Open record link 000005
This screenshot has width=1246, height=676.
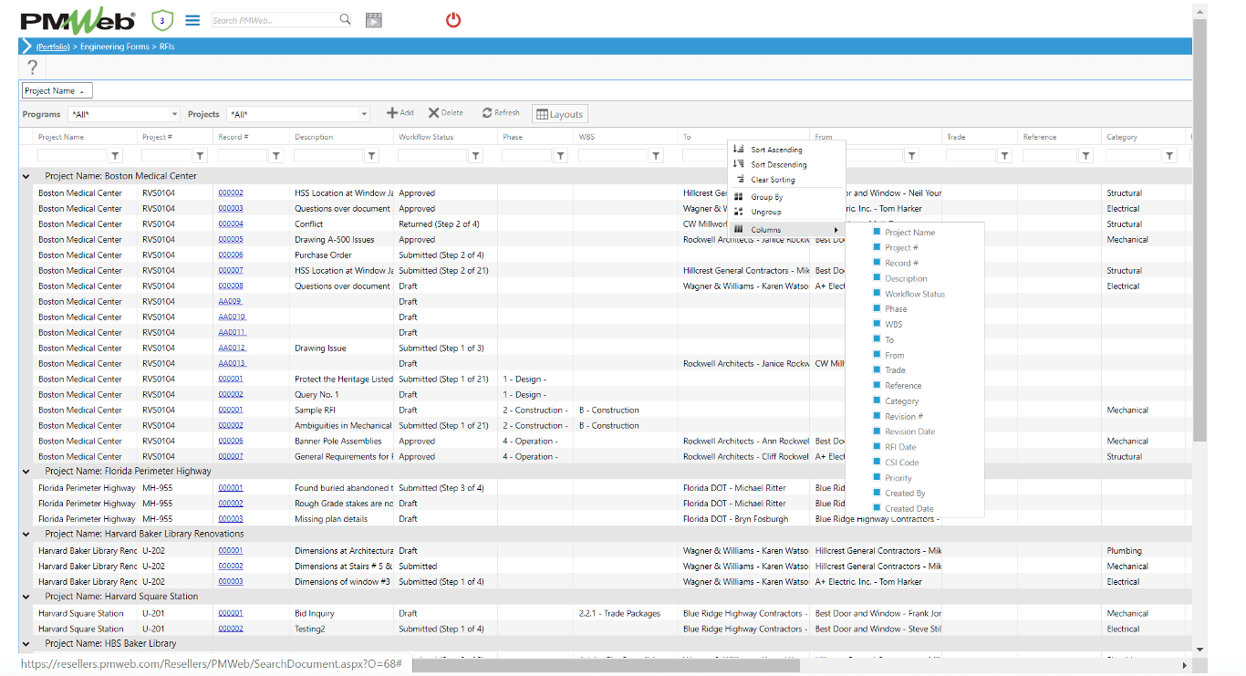point(231,240)
